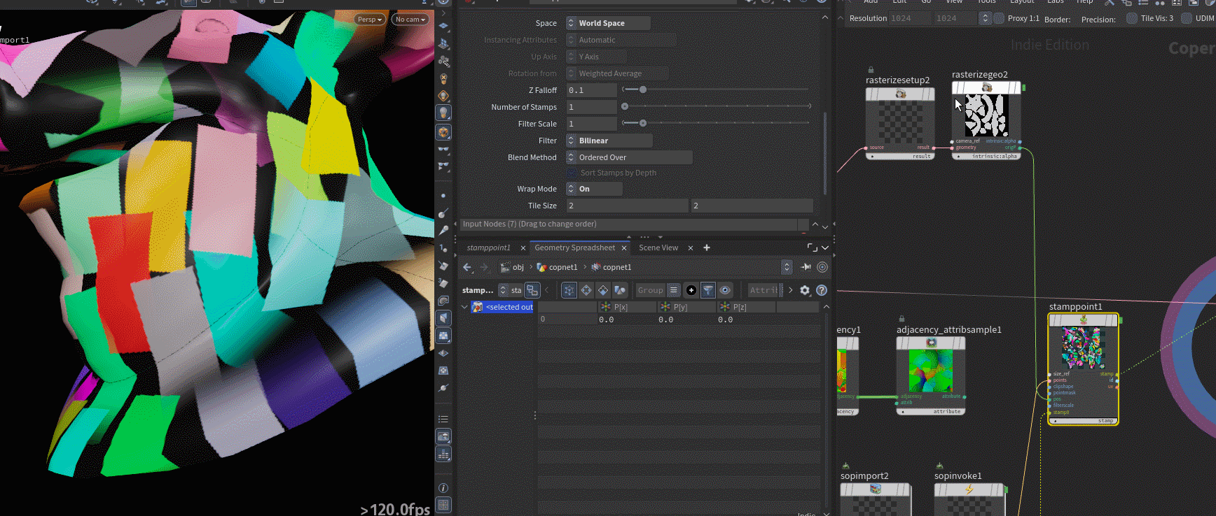Select the adjacency_attribsample1 node thumbnail
The width and height of the screenshot is (1216, 516).
tap(931, 371)
